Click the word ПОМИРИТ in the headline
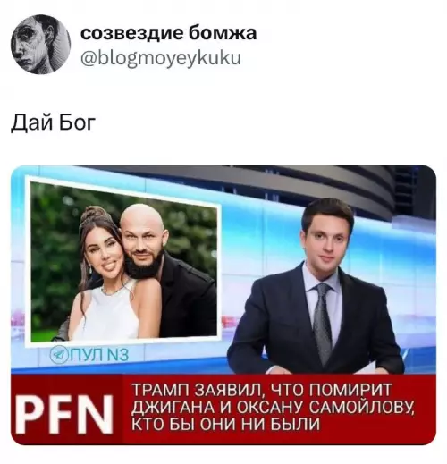The height and width of the screenshot is (464, 447). (350, 390)
